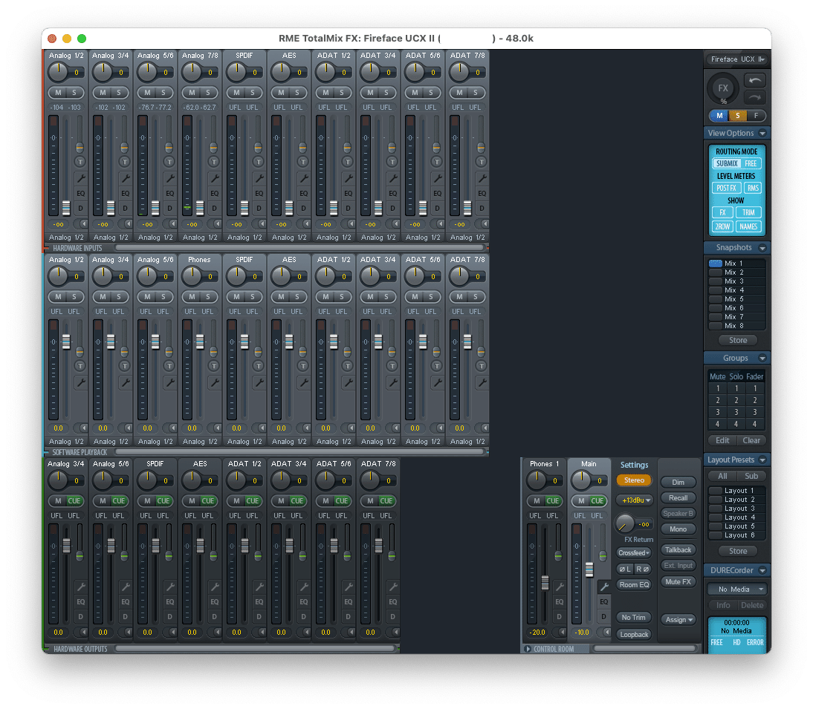
Task: Click the phase invert R button
Action: 642,569
